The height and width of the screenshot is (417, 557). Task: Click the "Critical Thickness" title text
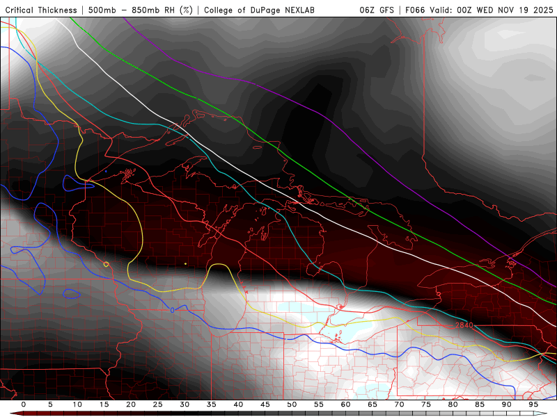coord(41,10)
